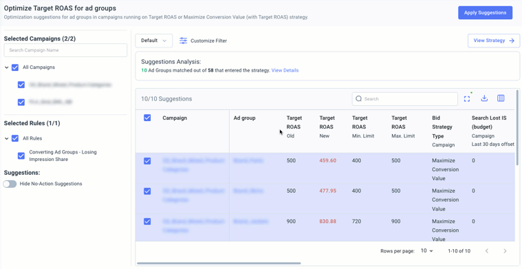Open the column chooser icon
This screenshot has height=269, width=522.
(x=501, y=98)
